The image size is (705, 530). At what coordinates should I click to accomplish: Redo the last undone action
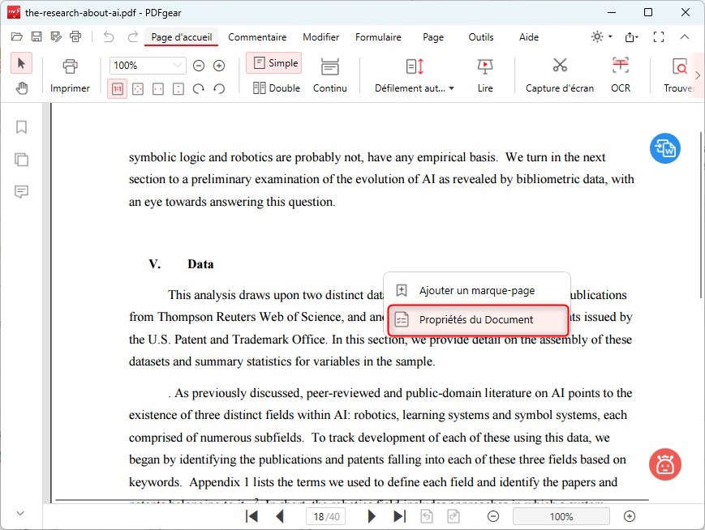(132, 36)
